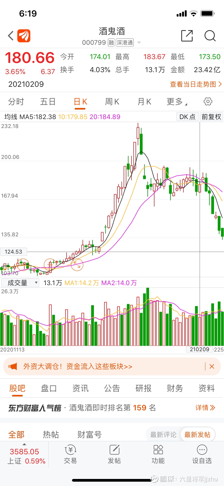This screenshot has height=486, width=224.
Task: Open the 功能 grid icon
Action: point(158,450)
